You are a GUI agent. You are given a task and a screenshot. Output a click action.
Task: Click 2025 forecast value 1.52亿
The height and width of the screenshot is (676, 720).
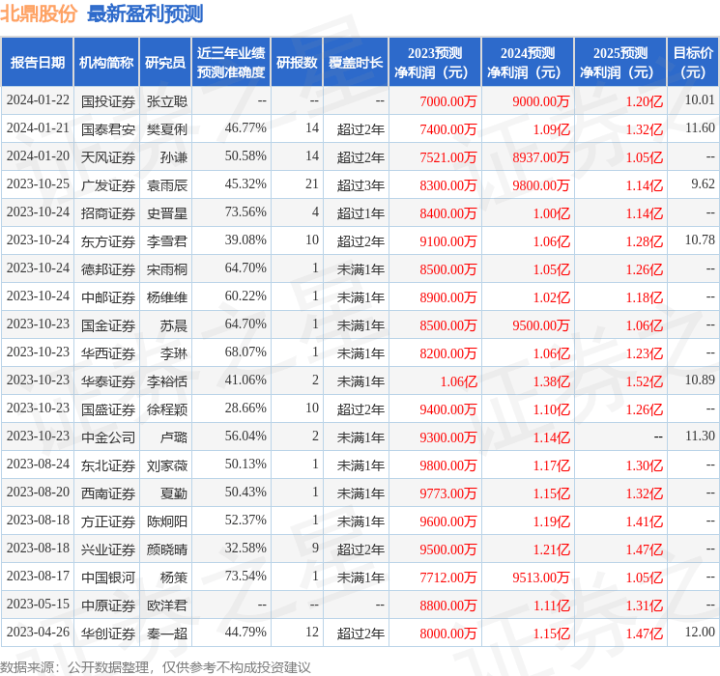point(645,381)
